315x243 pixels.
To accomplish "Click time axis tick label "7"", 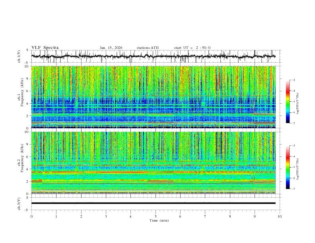I will pos(205,216).
